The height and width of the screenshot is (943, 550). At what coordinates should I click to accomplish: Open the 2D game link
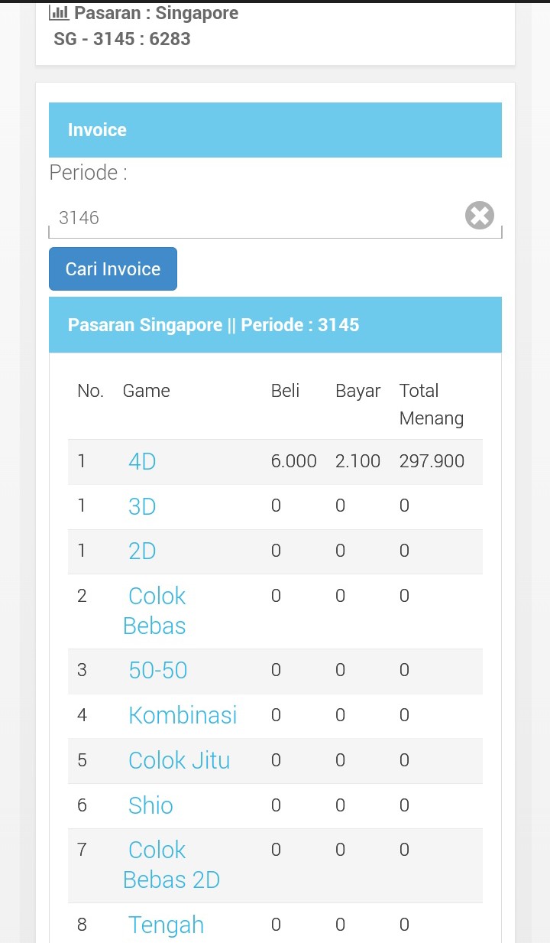coord(142,551)
